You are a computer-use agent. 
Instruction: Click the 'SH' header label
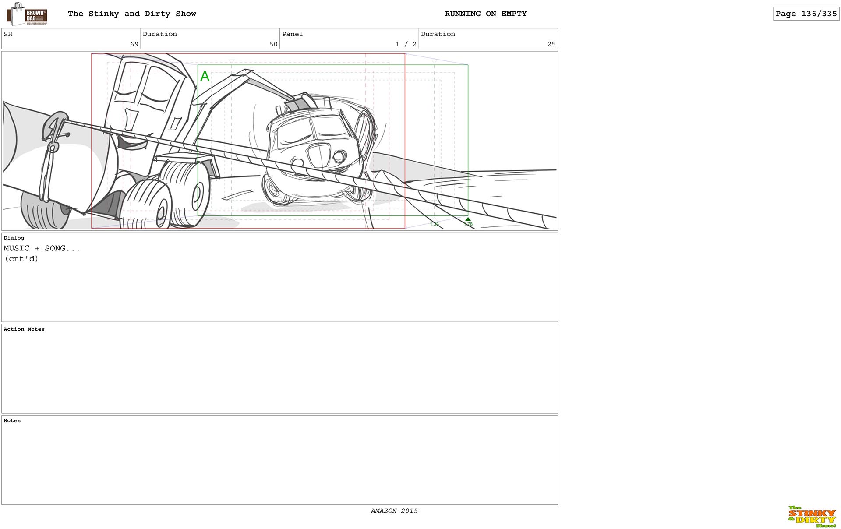(8, 34)
